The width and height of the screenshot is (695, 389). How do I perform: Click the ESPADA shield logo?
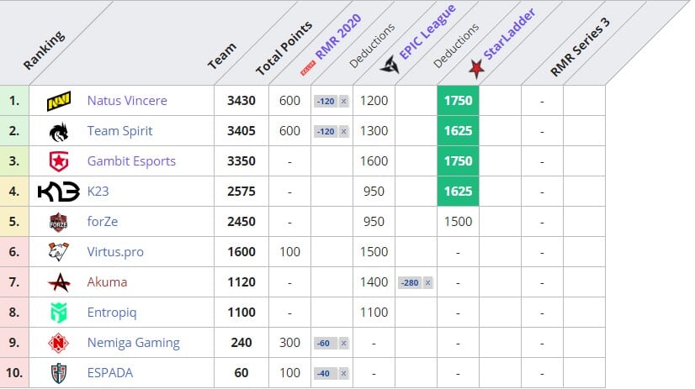pyautogui.click(x=59, y=373)
